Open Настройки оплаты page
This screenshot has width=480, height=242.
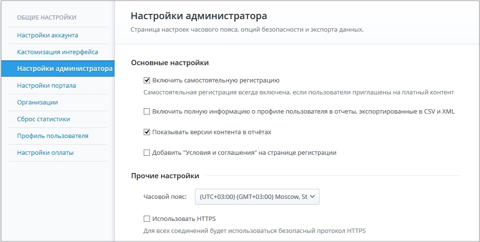(x=46, y=152)
